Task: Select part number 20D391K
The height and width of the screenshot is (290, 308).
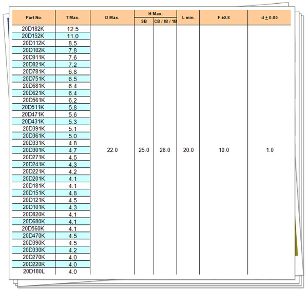Action: point(34,129)
